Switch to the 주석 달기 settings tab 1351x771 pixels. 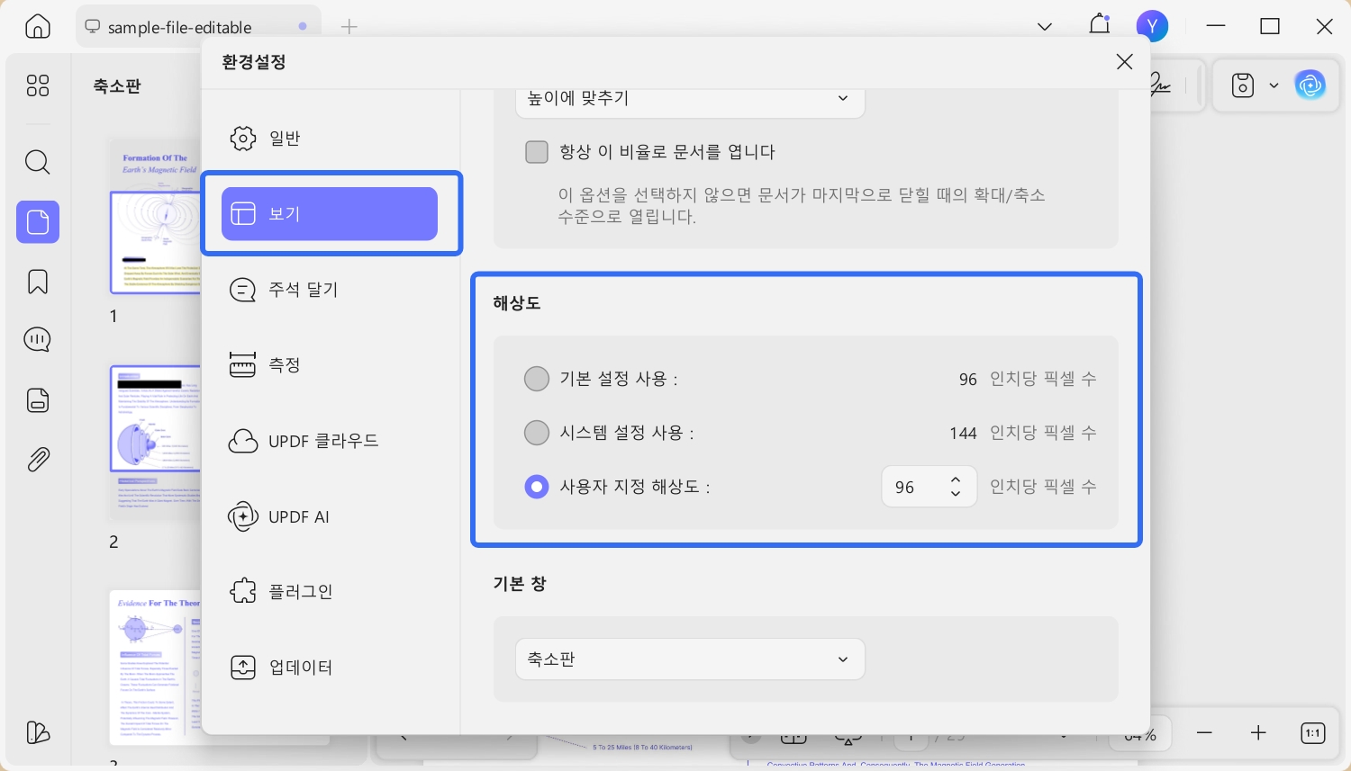click(x=304, y=290)
